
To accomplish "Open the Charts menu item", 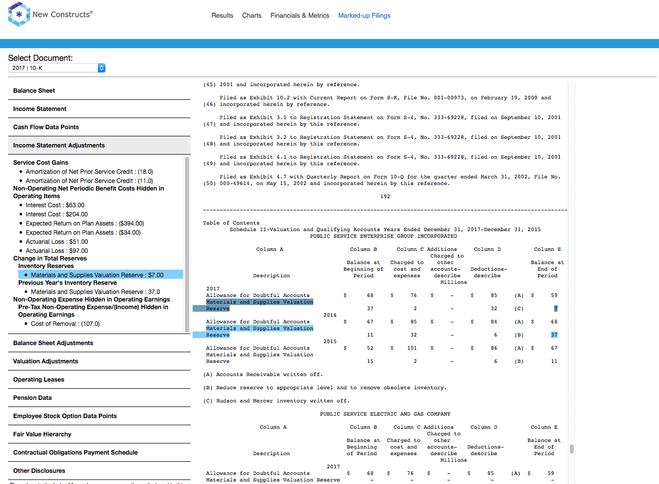I will pos(252,16).
